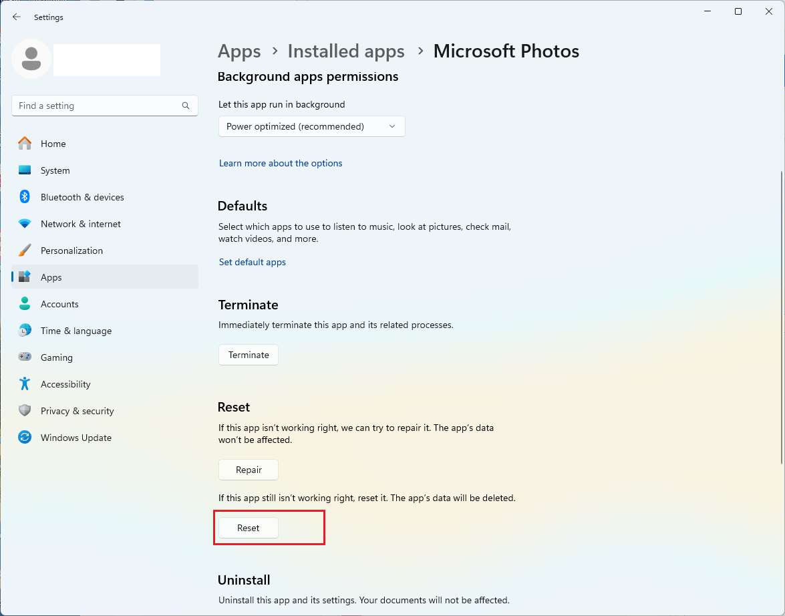Click the Bluetooth icon in sidebar
Viewport: 785px width, 616px height.
[x=25, y=197]
